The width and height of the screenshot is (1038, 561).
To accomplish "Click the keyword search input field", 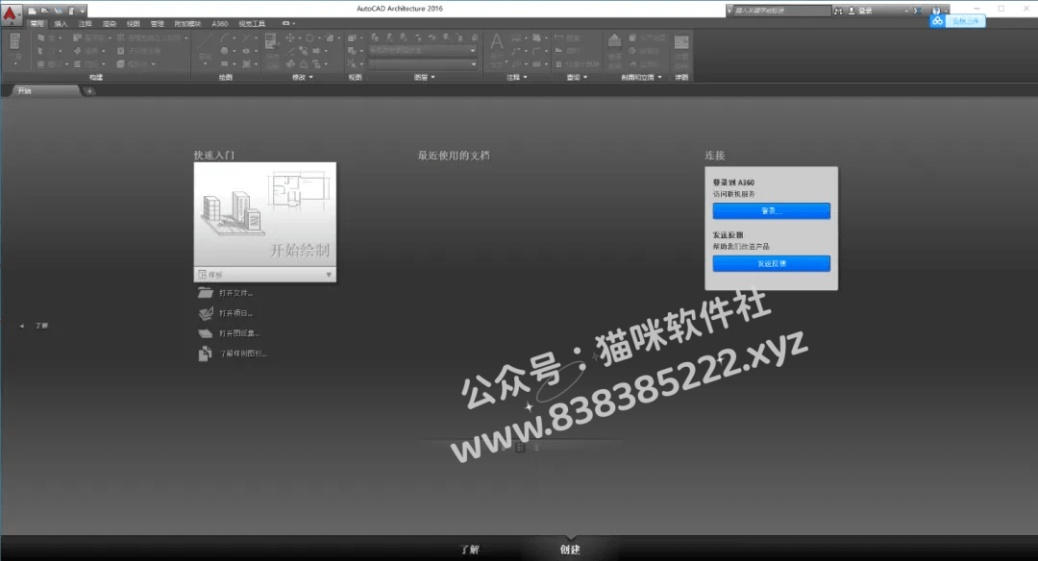I will [781, 11].
